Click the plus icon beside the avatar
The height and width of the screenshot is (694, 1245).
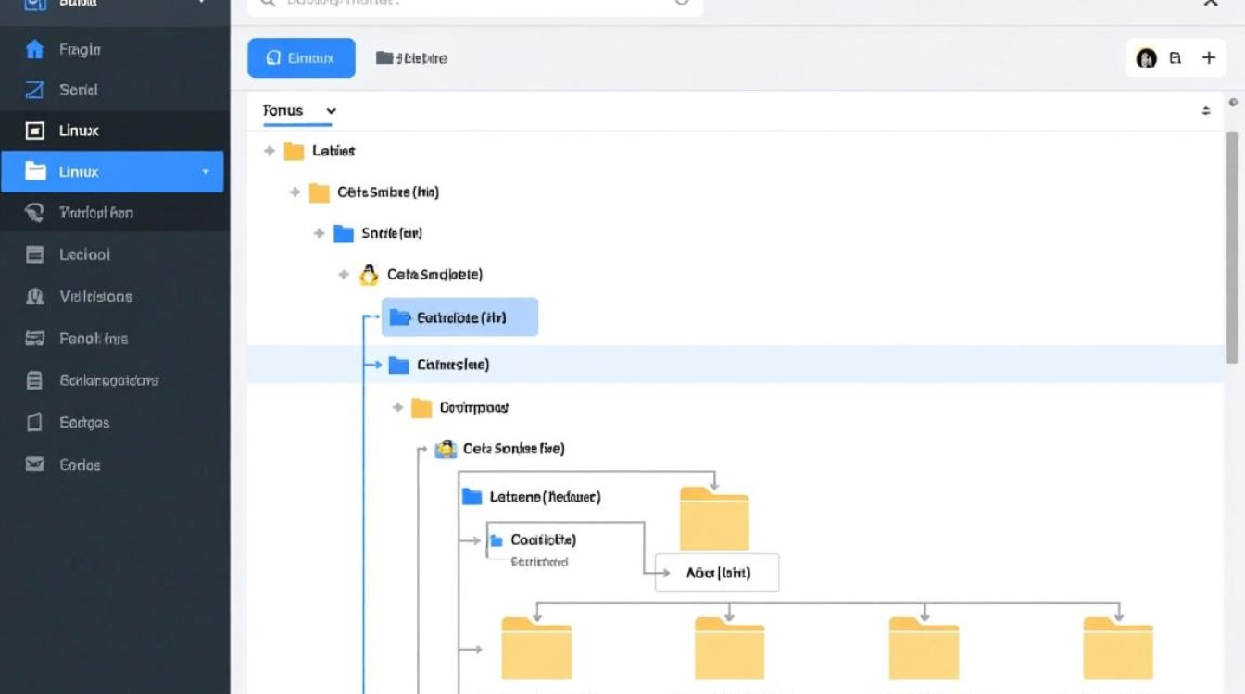click(x=1208, y=58)
